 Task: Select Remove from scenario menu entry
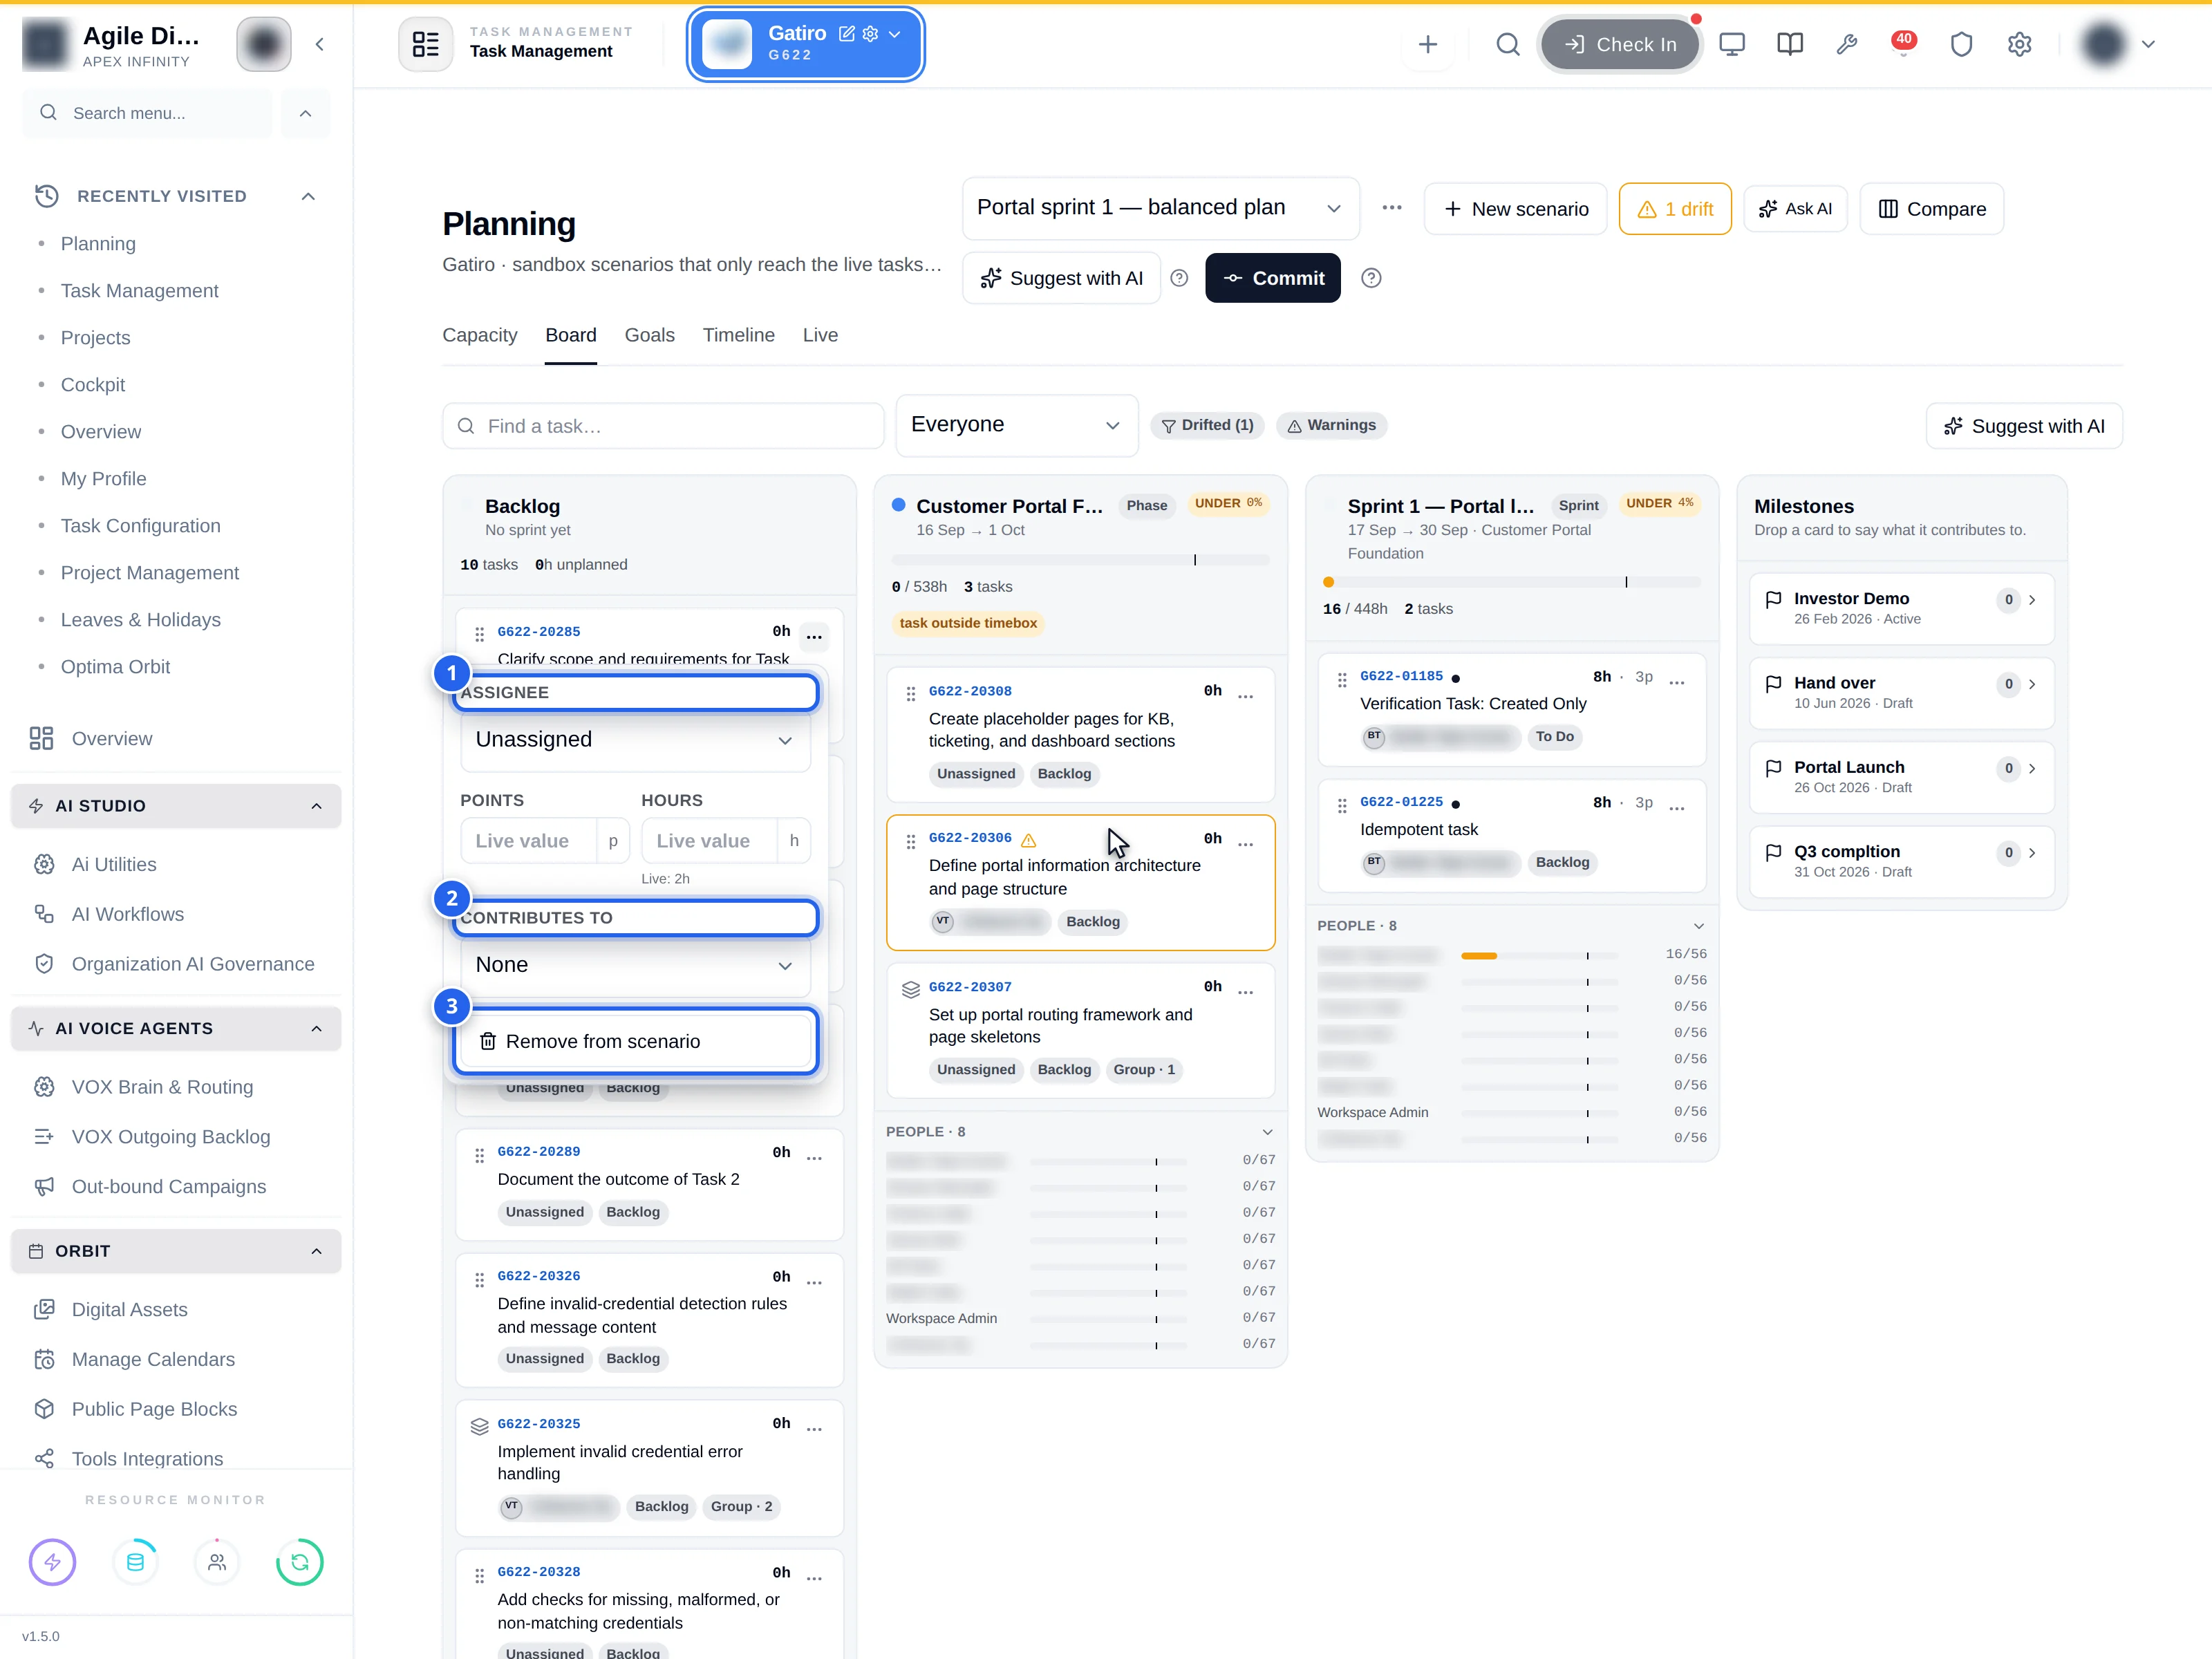635,1041
